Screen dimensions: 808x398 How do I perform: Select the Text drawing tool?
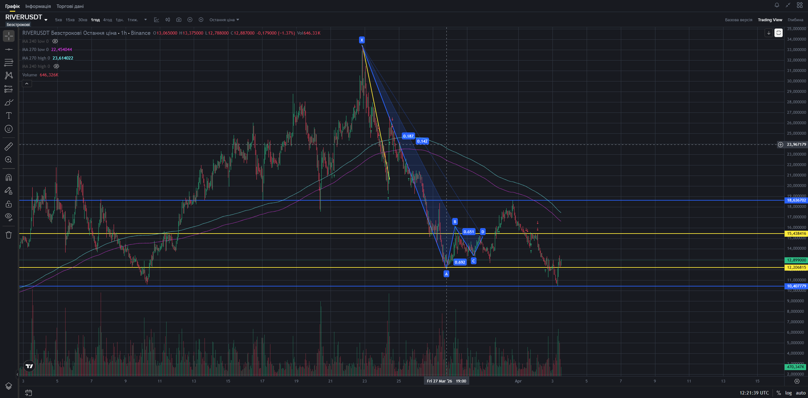click(x=9, y=116)
